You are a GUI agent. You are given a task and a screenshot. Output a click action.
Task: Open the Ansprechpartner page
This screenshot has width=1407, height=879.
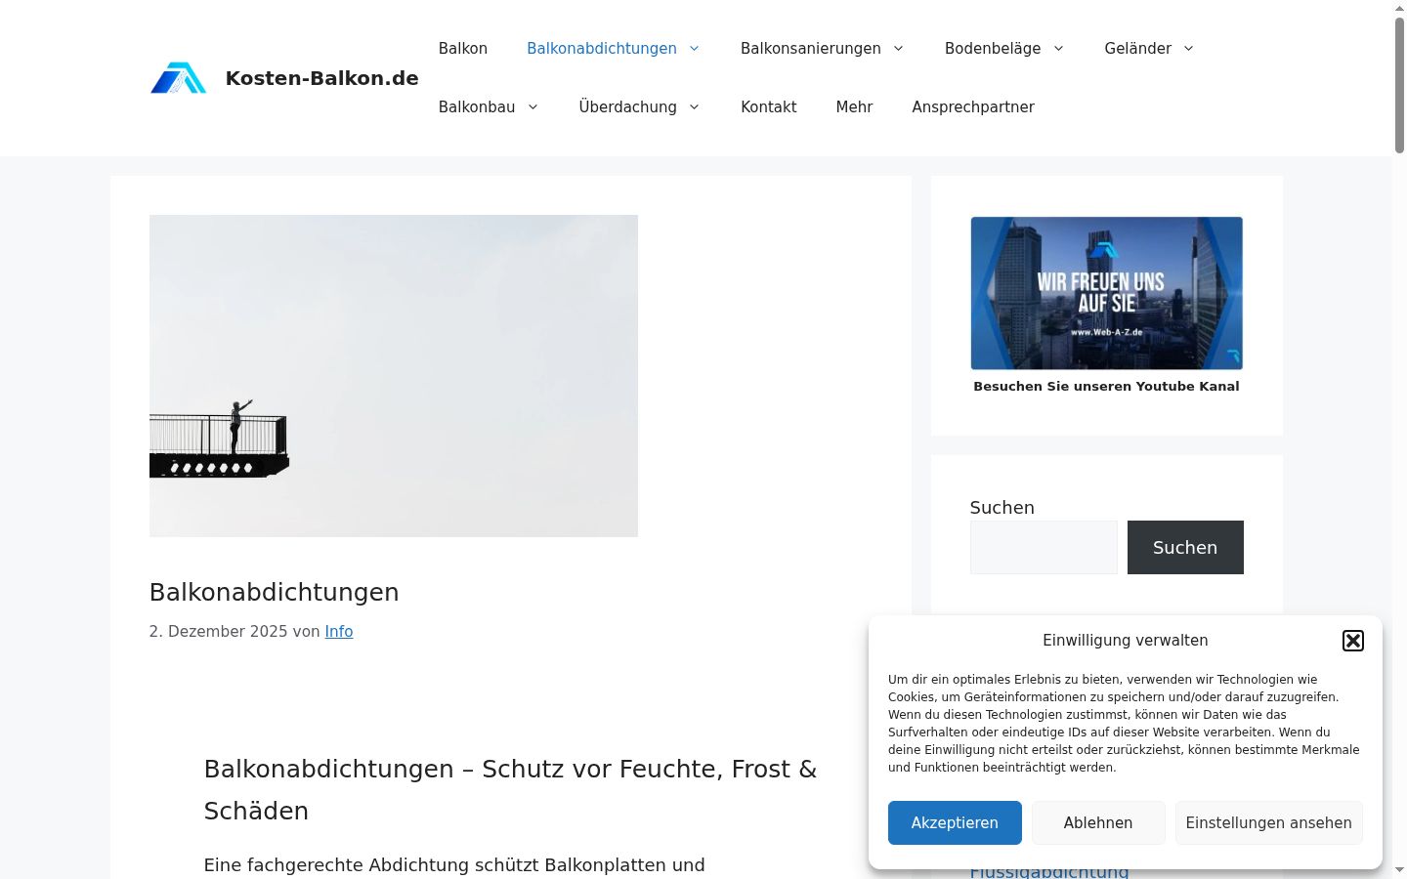(973, 106)
